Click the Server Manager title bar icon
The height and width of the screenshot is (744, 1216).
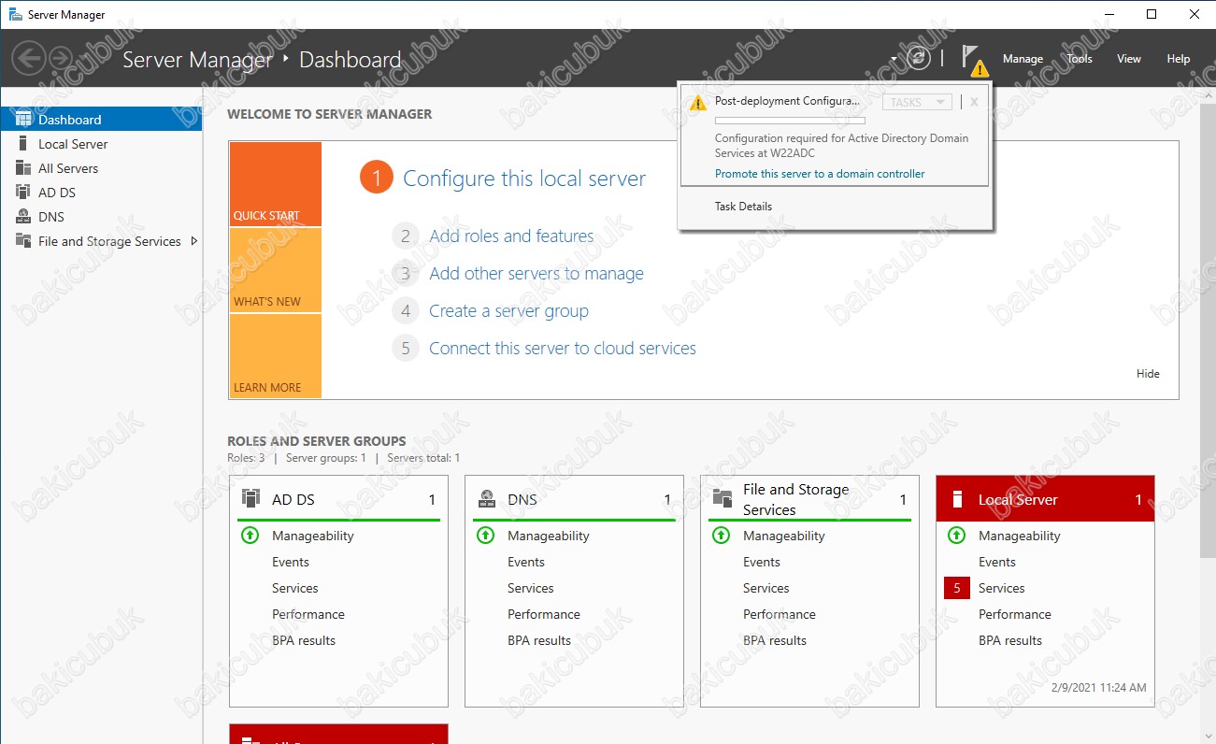click(x=16, y=14)
